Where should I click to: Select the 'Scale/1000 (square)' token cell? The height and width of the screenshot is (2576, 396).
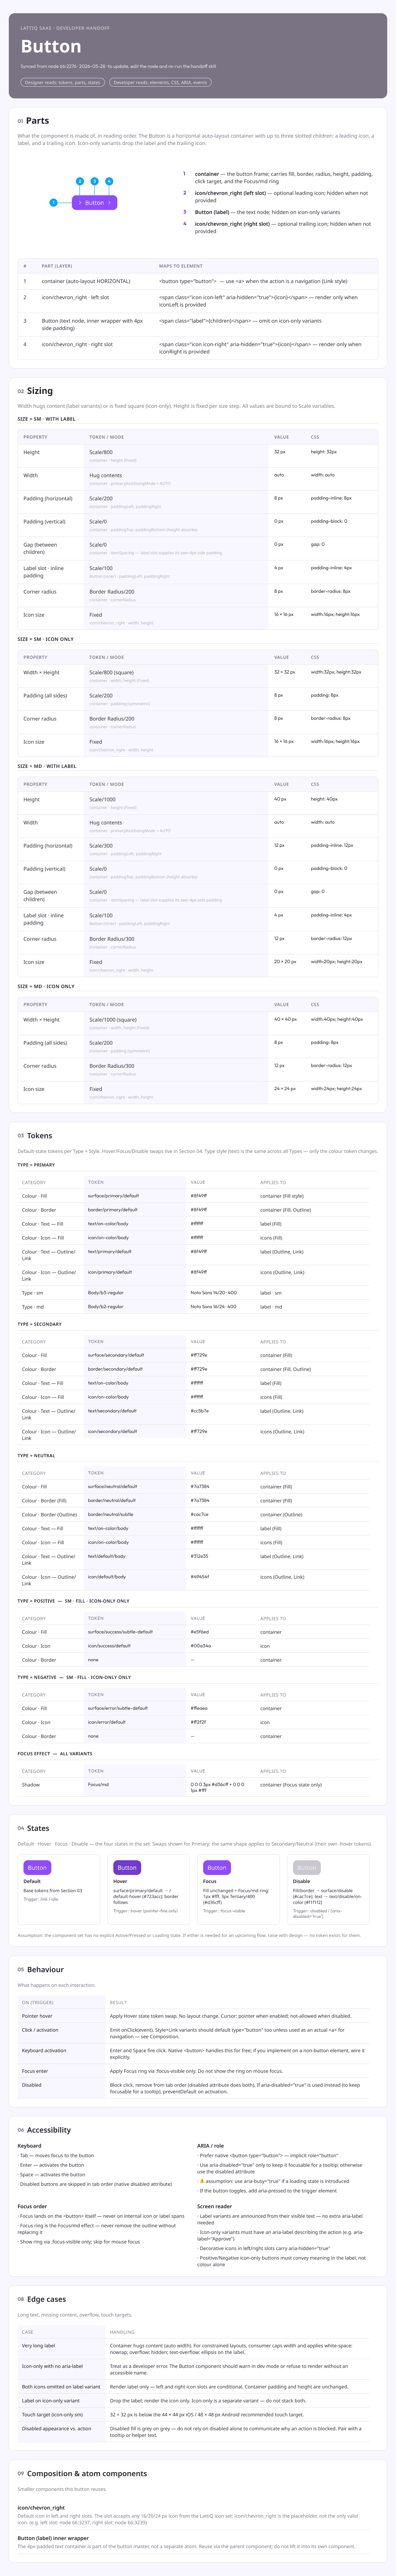(x=113, y=1020)
